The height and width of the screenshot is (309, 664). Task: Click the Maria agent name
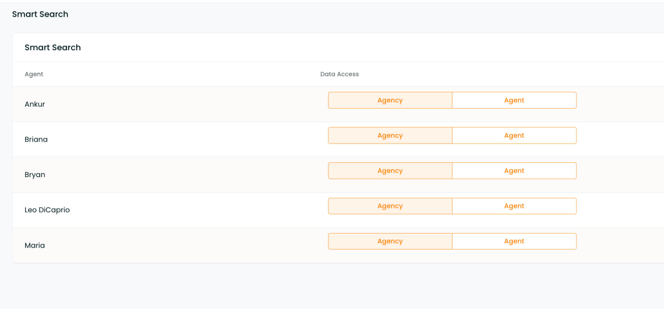point(35,246)
